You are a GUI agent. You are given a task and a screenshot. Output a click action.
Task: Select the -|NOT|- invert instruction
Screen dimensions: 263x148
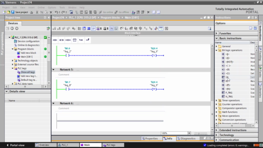(x=230, y=62)
